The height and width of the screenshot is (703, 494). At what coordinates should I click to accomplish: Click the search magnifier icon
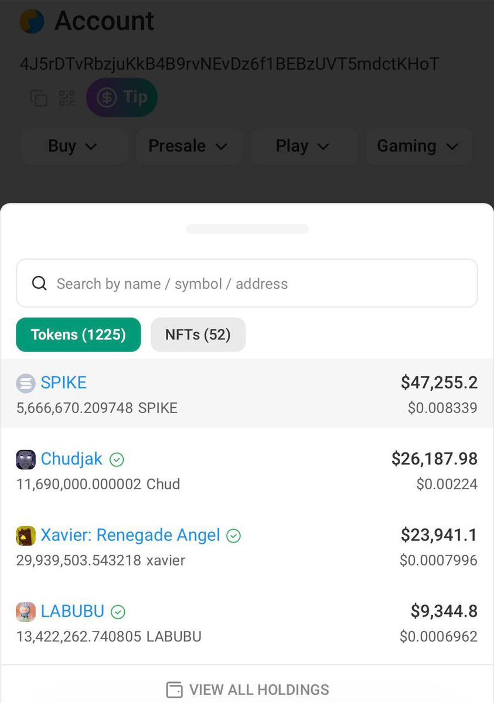click(x=39, y=284)
